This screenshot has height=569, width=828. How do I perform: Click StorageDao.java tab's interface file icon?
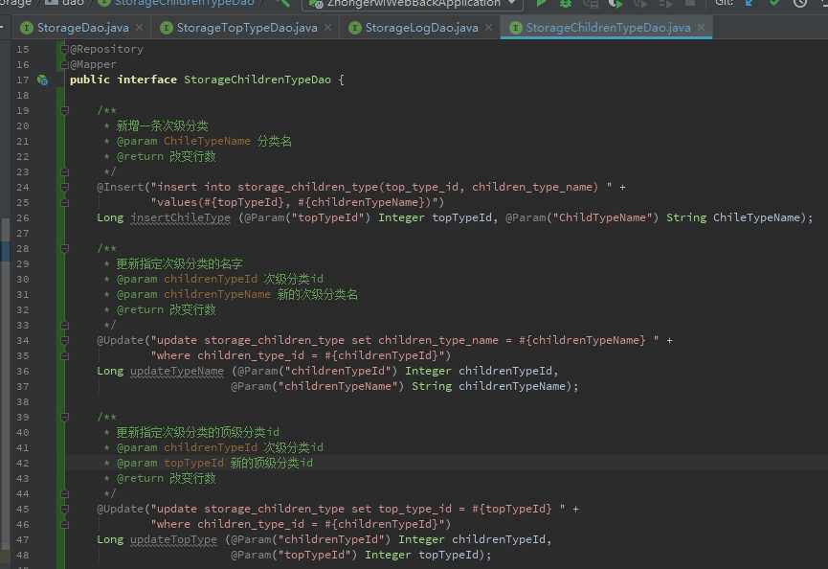point(26,28)
